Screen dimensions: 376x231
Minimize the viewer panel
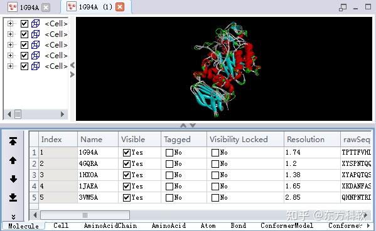356,9
